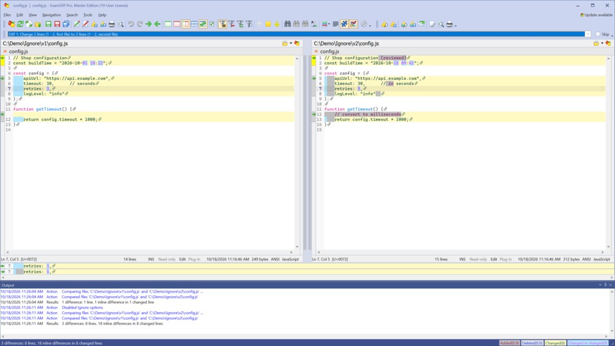Click Read-only in the right pane status bar

(x=478, y=259)
